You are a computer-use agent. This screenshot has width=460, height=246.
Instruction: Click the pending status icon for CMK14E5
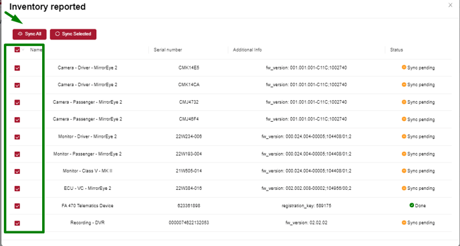404,68
